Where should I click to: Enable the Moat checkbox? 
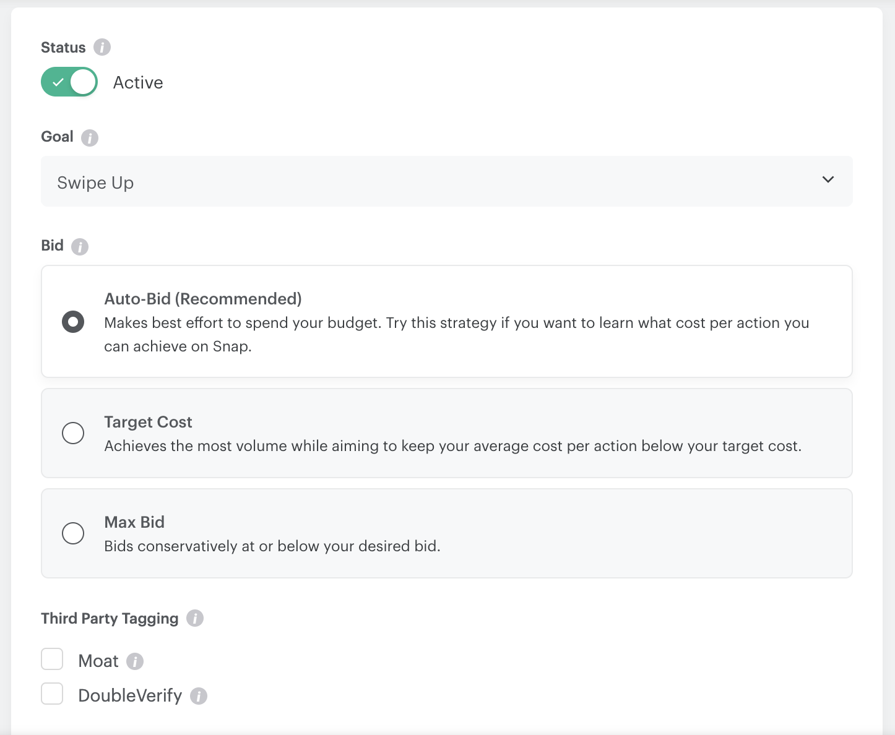(x=52, y=659)
